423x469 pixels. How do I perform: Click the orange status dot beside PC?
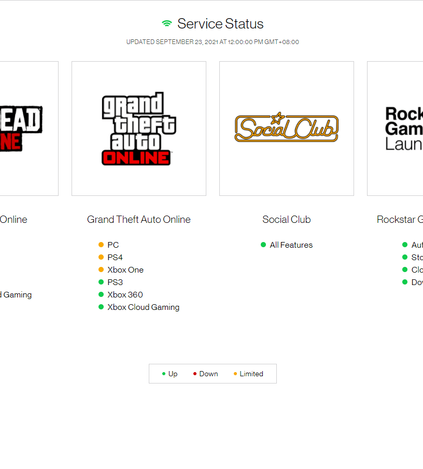[101, 245]
